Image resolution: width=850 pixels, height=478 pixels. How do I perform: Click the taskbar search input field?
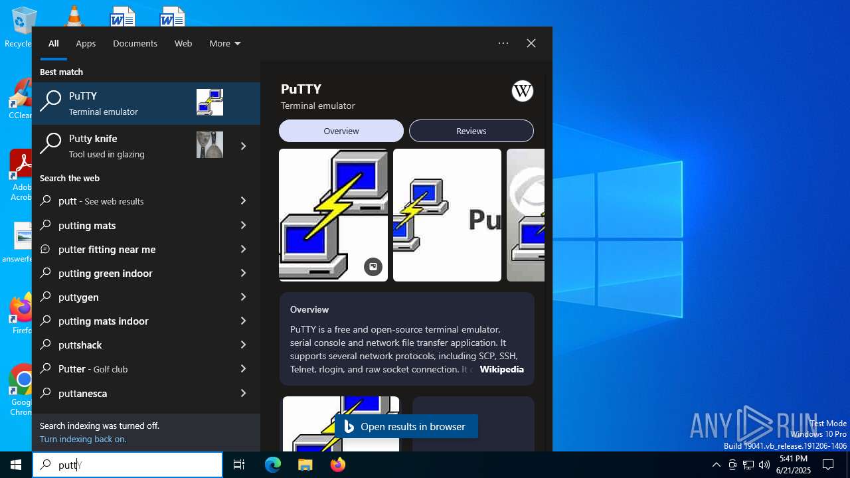click(127, 465)
